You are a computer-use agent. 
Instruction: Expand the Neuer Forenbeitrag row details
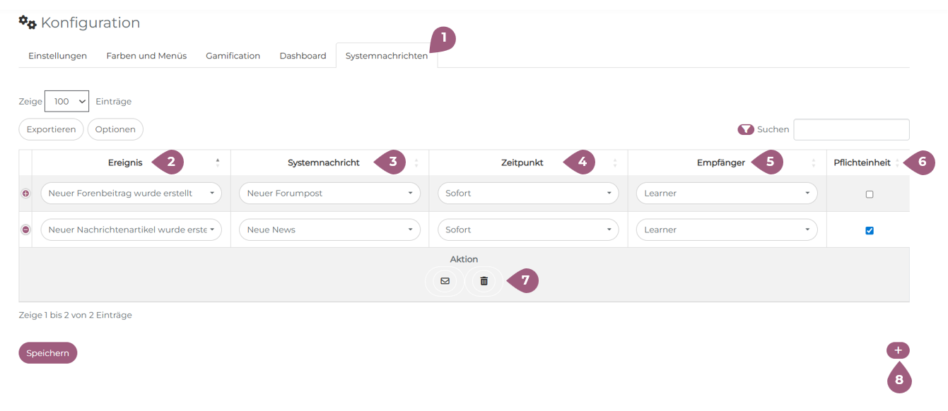[26, 193]
